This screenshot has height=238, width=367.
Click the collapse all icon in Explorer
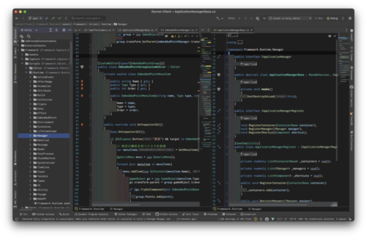coord(56,30)
